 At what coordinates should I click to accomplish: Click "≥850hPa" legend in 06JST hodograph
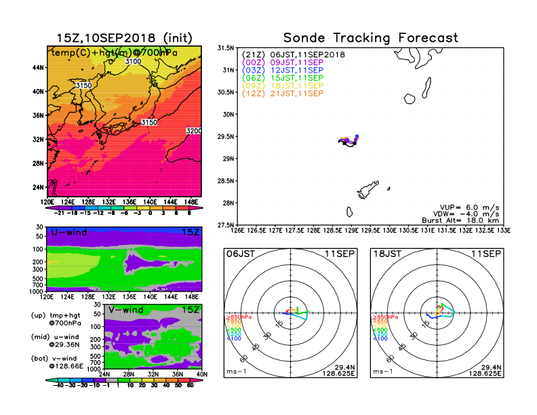(x=239, y=317)
